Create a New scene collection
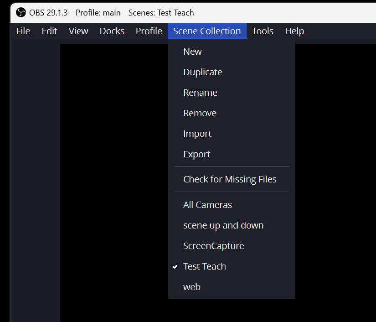The height and width of the screenshot is (322, 376). click(x=232, y=52)
